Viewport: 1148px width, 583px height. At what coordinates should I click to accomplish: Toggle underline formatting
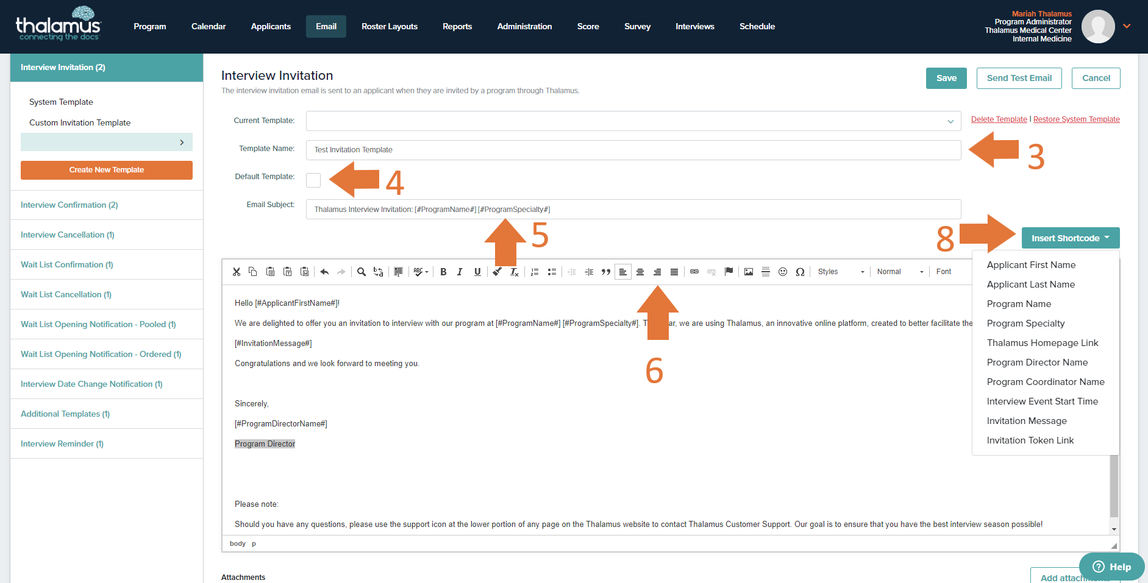click(x=477, y=272)
